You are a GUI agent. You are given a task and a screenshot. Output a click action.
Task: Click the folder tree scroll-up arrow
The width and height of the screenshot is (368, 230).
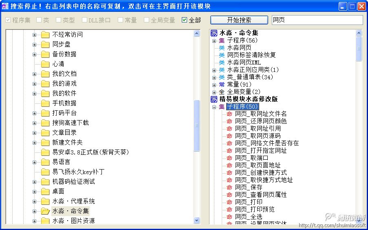point(197,33)
